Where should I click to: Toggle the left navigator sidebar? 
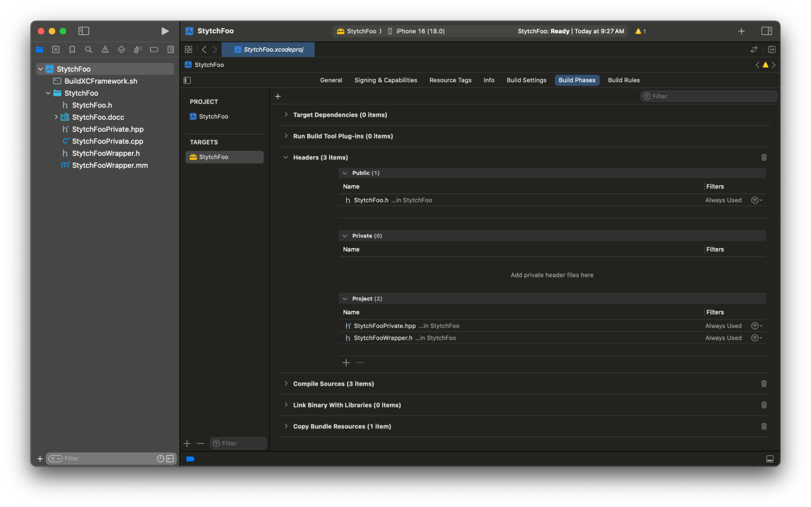[x=84, y=31]
